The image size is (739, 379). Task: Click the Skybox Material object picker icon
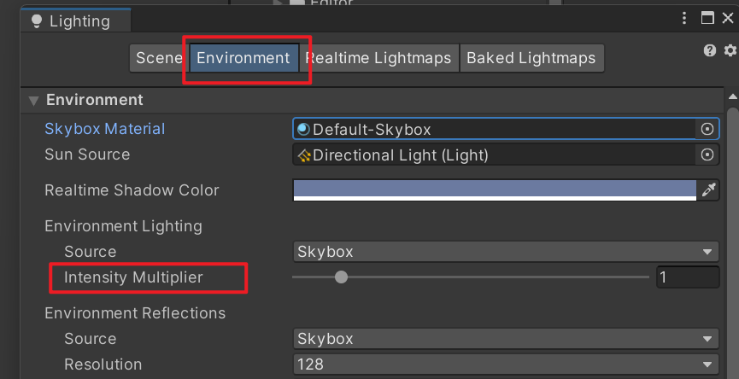pyautogui.click(x=707, y=130)
